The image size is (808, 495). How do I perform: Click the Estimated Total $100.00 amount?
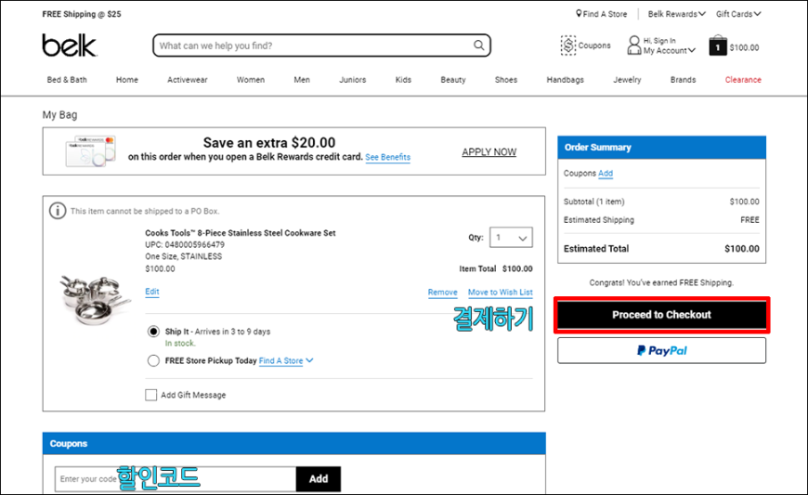pyautogui.click(x=741, y=248)
